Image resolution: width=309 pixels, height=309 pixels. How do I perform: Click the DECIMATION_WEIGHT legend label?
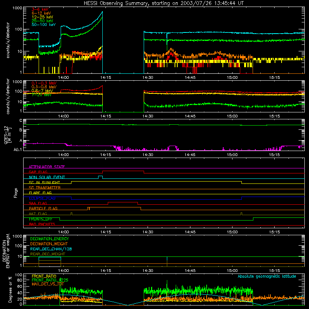[49, 244]
